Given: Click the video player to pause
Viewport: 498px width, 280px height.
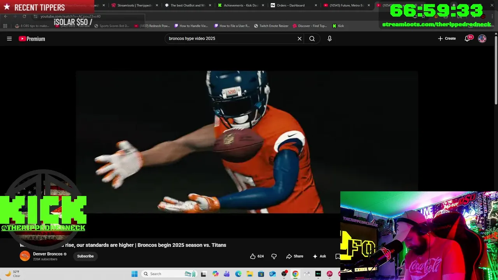Looking at the screenshot, I should [x=247, y=142].
